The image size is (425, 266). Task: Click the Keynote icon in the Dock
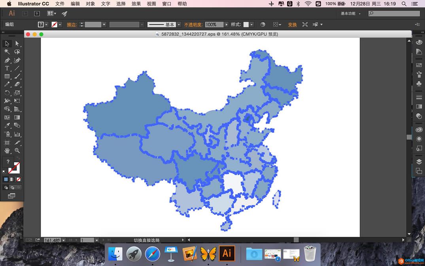pos(170,254)
